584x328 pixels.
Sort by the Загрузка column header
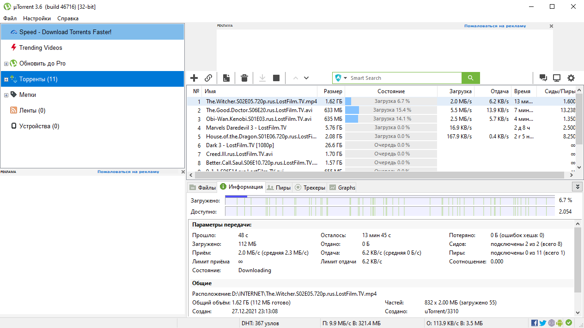[x=456, y=91]
